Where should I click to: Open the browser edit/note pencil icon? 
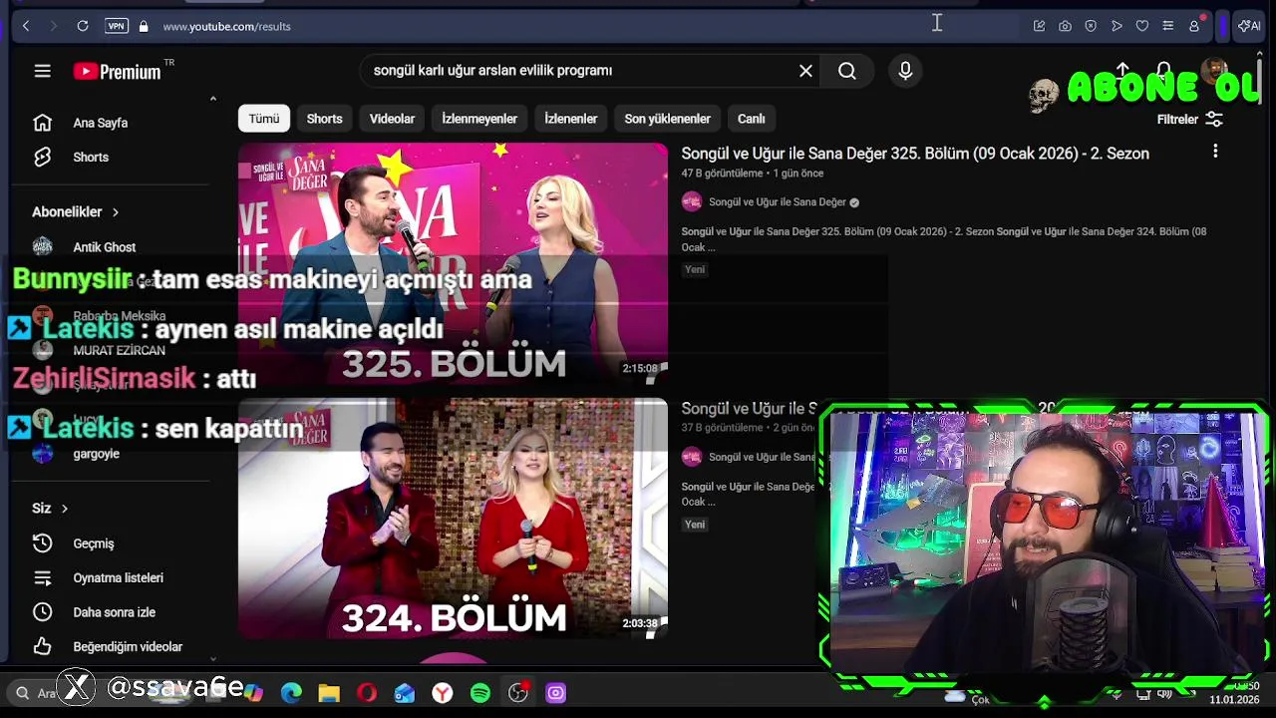(x=1039, y=26)
